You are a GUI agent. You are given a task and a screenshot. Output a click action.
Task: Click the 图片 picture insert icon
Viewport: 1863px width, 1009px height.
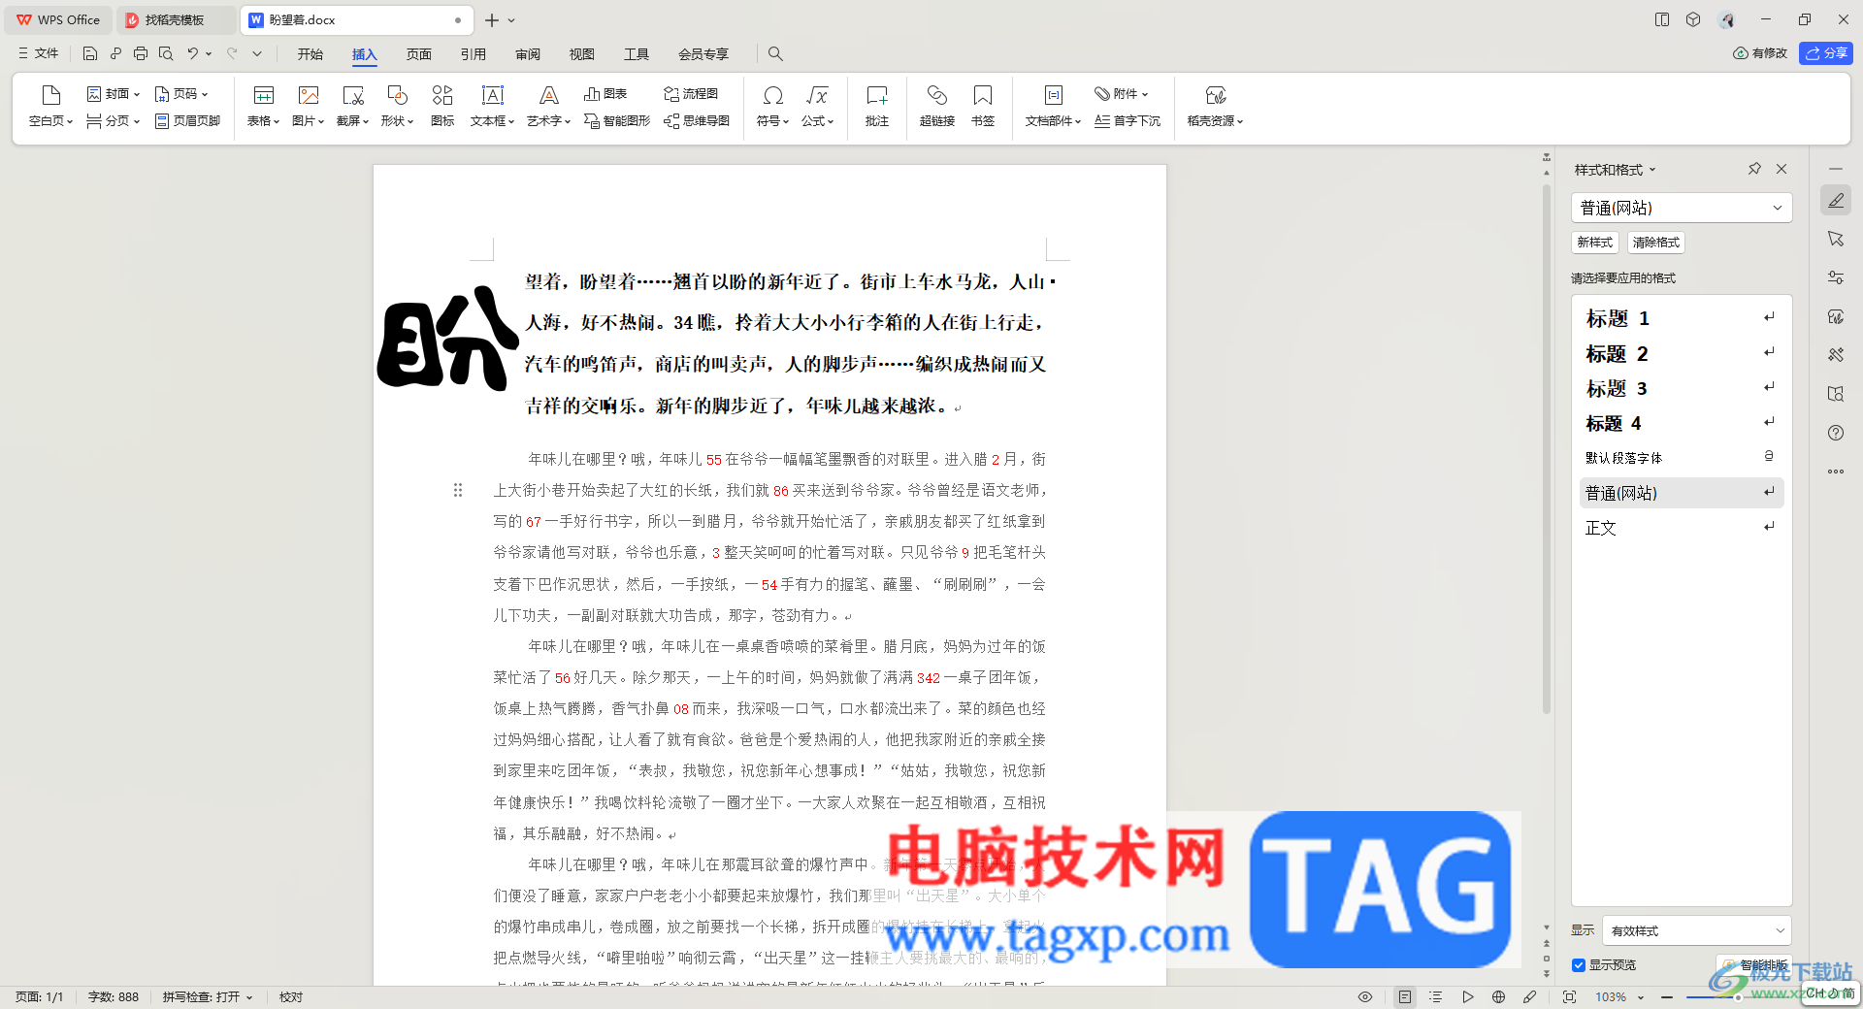(x=309, y=106)
